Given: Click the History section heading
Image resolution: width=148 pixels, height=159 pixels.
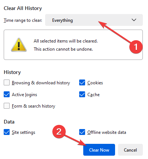Looking at the screenshot, I should [x=12, y=72].
